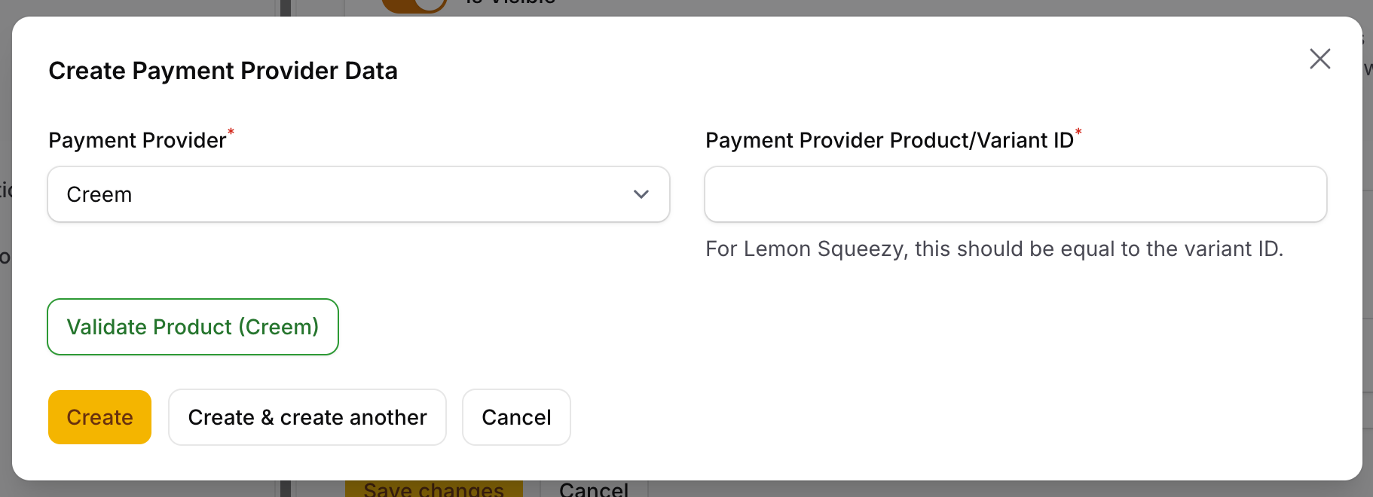Click the Payment Provider Product/Variant ID field
The height and width of the screenshot is (497, 1373).
pyautogui.click(x=1015, y=194)
